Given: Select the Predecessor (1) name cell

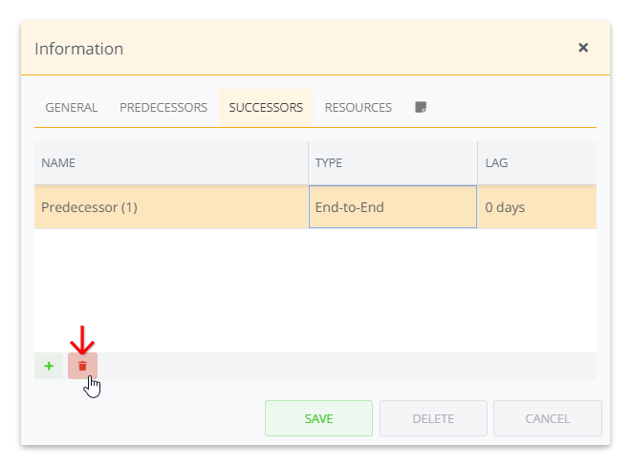Looking at the screenshot, I should [x=171, y=207].
